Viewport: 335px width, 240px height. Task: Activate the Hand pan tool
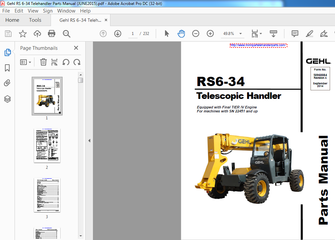(x=181, y=34)
